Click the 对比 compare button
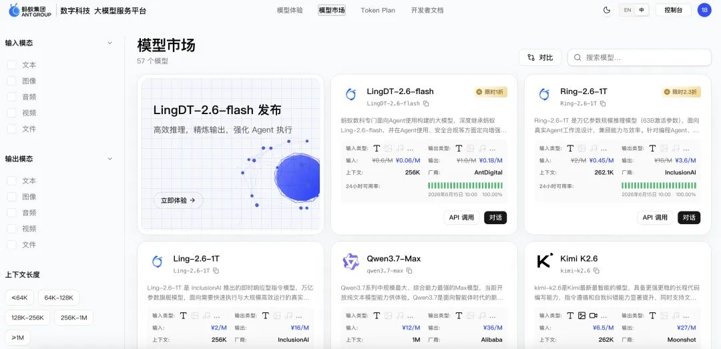The image size is (721, 349). coord(540,57)
